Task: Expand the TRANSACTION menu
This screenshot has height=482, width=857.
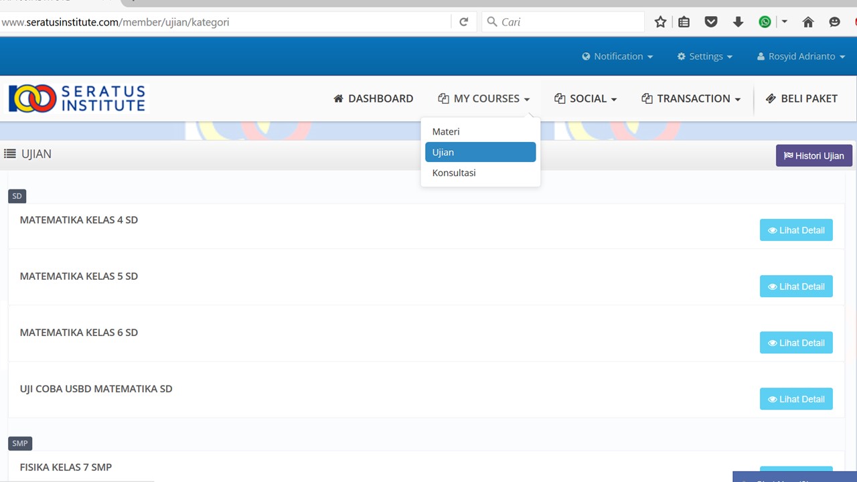Action: pyautogui.click(x=691, y=98)
